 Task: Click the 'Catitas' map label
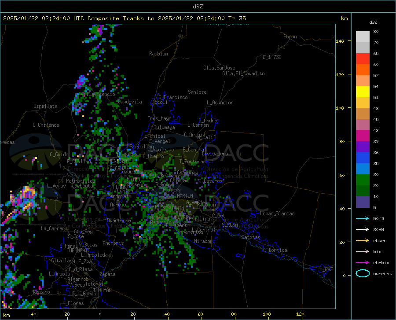pyautogui.click(x=251, y=237)
